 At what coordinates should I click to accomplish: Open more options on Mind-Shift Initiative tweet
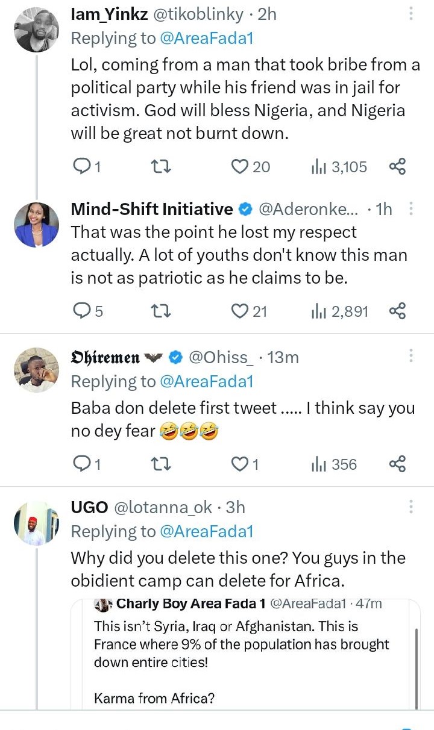coord(411,209)
